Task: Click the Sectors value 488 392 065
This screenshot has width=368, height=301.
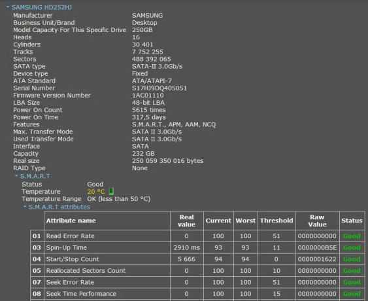Action: [x=152, y=59]
